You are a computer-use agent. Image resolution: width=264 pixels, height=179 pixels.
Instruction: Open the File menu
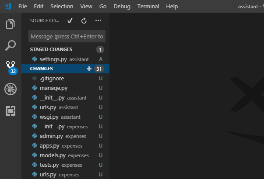[23, 7]
